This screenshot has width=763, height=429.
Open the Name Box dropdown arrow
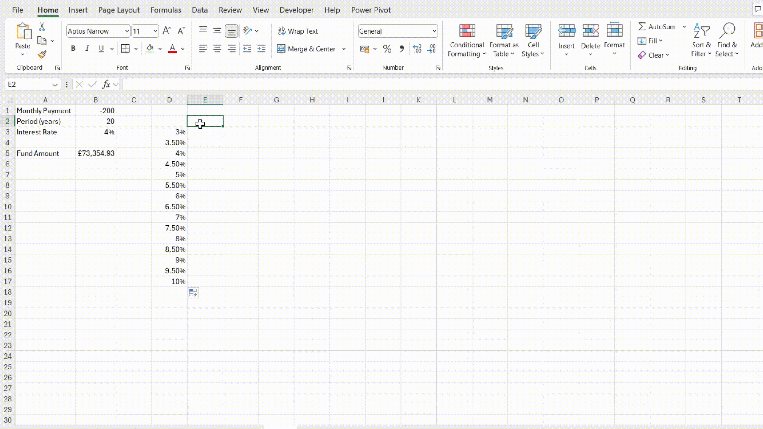point(55,85)
